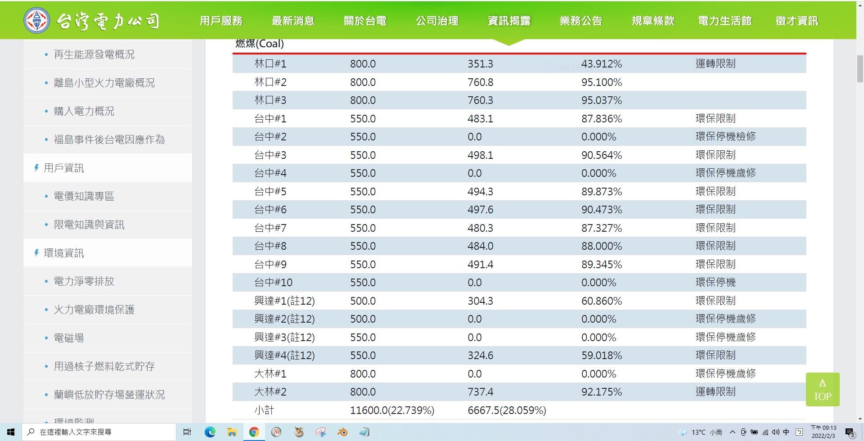Open the compass app on the taskbar
Screen dimensions: 864x441
(x=276, y=432)
